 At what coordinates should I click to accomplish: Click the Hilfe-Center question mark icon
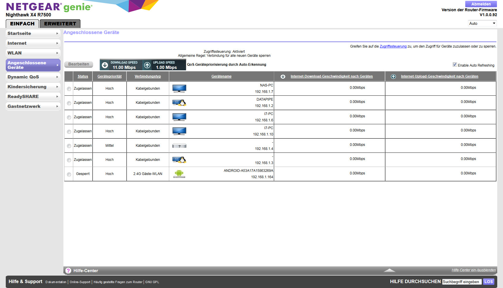tap(68, 271)
